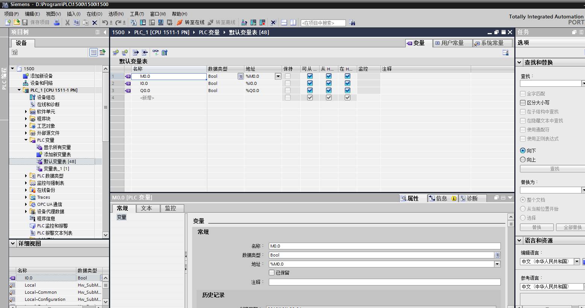Open the 信息 tab in the inspector
Image resolution: width=585 pixels, height=308 pixels.
443,198
